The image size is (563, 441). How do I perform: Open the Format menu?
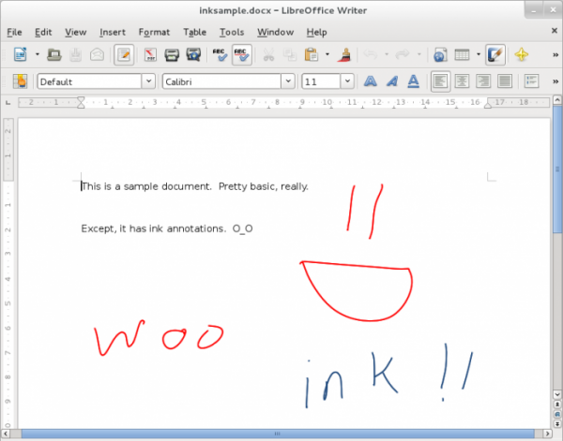tap(154, 32)
